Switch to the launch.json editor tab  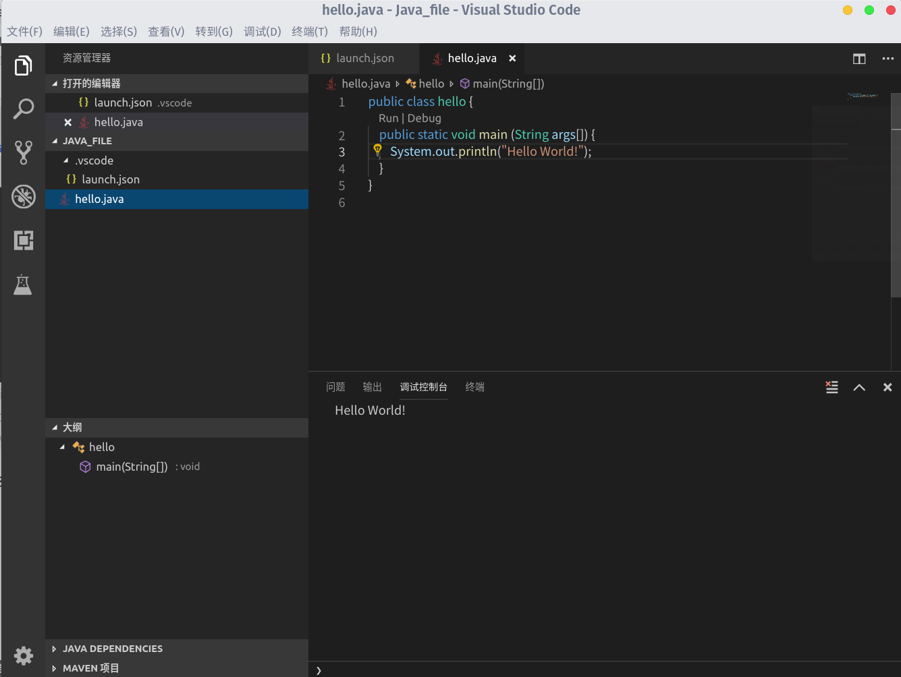point(364,59)
